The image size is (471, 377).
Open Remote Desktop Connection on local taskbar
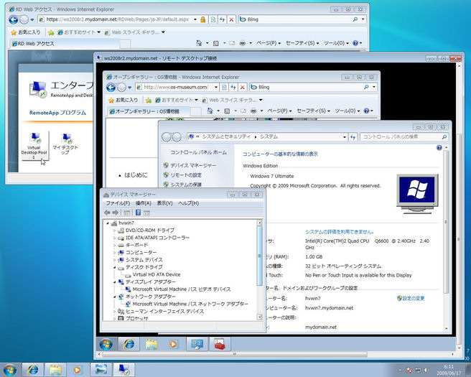click(123, 370)
